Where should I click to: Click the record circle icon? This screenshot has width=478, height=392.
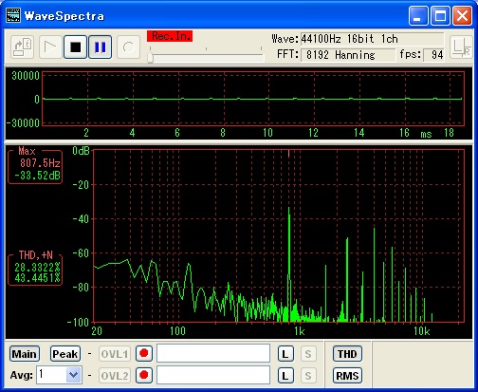(x=128, y=47)
